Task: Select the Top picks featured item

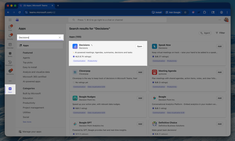Action: coord(28,63)
